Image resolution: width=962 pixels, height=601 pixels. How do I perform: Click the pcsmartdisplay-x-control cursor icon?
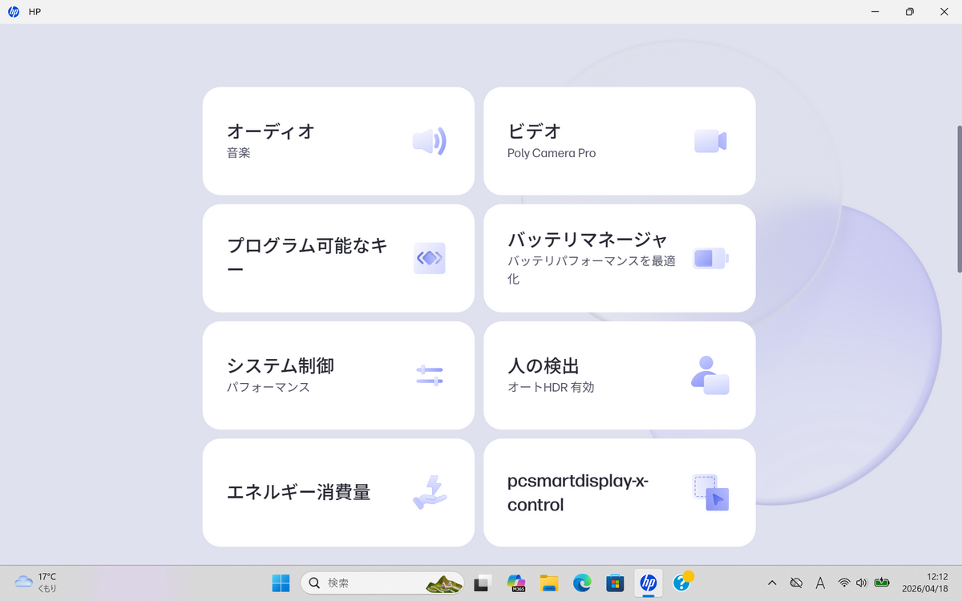point(710,493)
